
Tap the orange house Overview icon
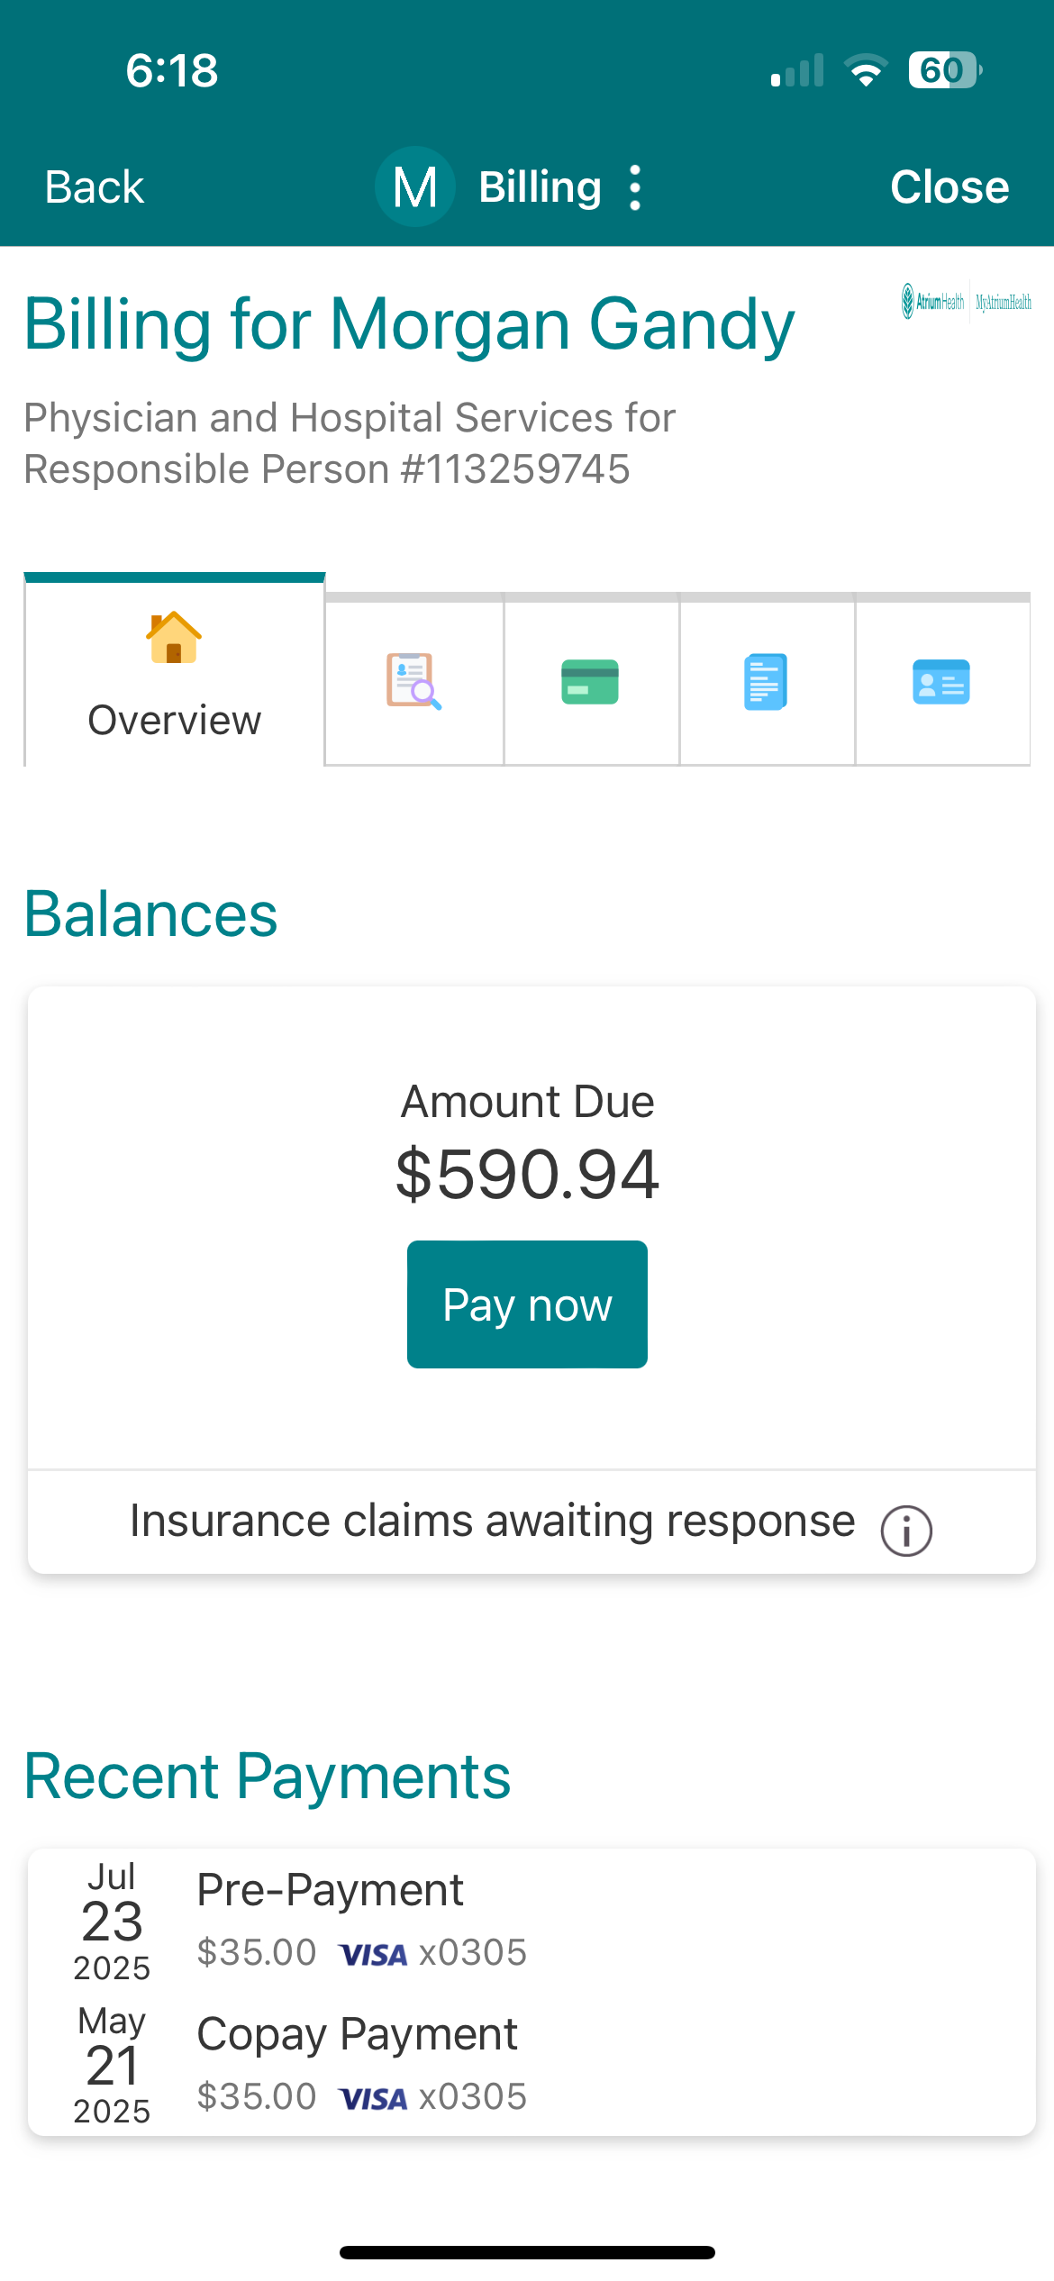[x=174, y=638]
